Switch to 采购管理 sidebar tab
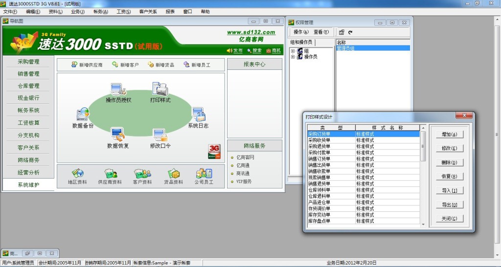The image size is (501, 267). [28, 62]
